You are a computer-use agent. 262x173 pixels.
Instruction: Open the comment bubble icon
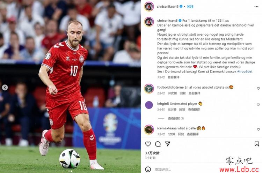click(158, 144)
